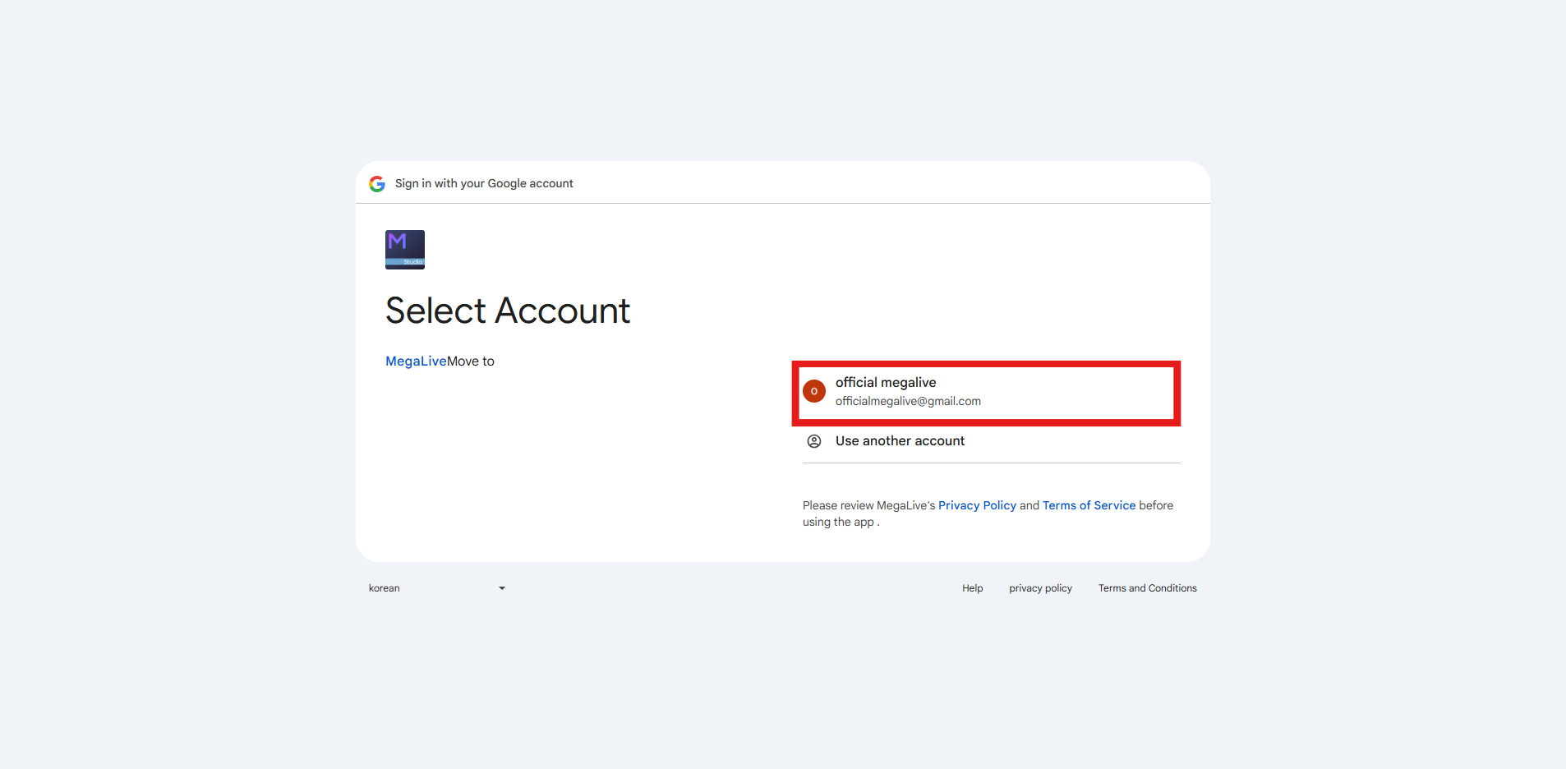
Task: Open the MegaLive app link
Action: pyautogui.click(x=416, y=361)
